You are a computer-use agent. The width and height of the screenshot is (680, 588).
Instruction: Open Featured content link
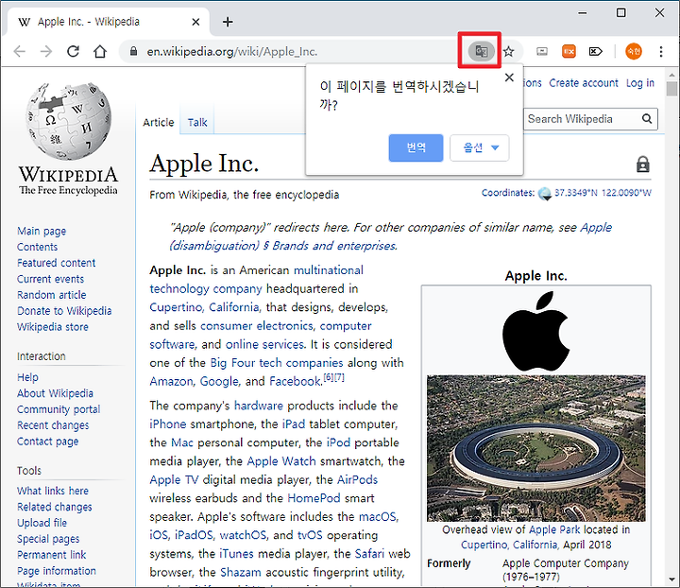[x=57, y=263]
